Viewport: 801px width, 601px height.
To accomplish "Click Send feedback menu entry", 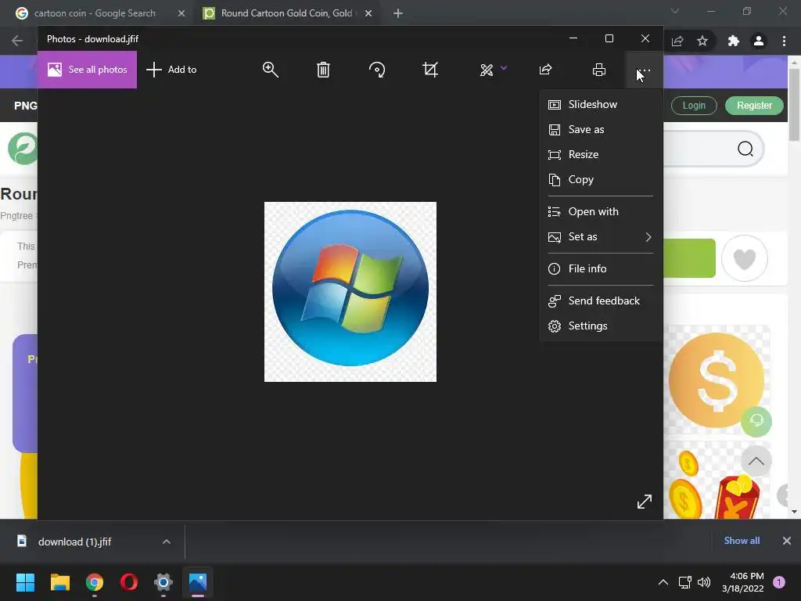I will coord(601,301).
